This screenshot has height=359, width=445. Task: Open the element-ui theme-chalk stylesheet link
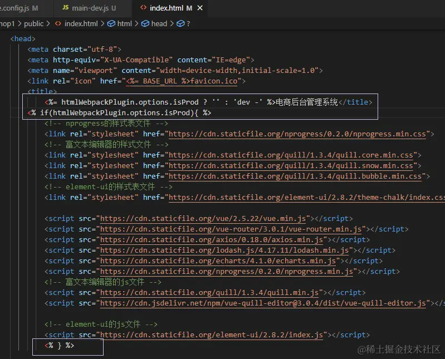[307, 198]
